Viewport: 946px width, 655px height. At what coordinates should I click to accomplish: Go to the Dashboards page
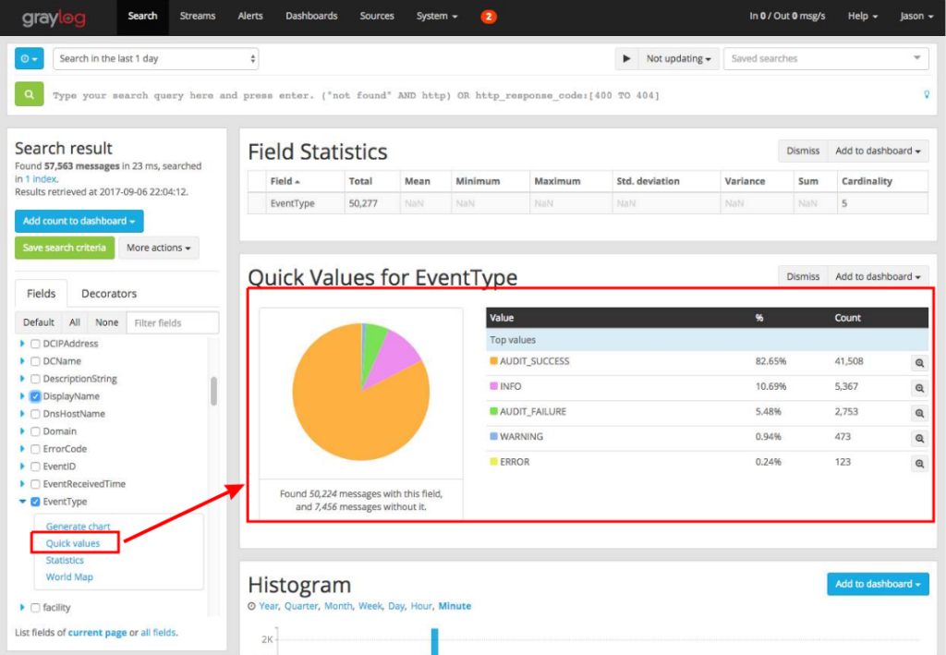[311, 17]
